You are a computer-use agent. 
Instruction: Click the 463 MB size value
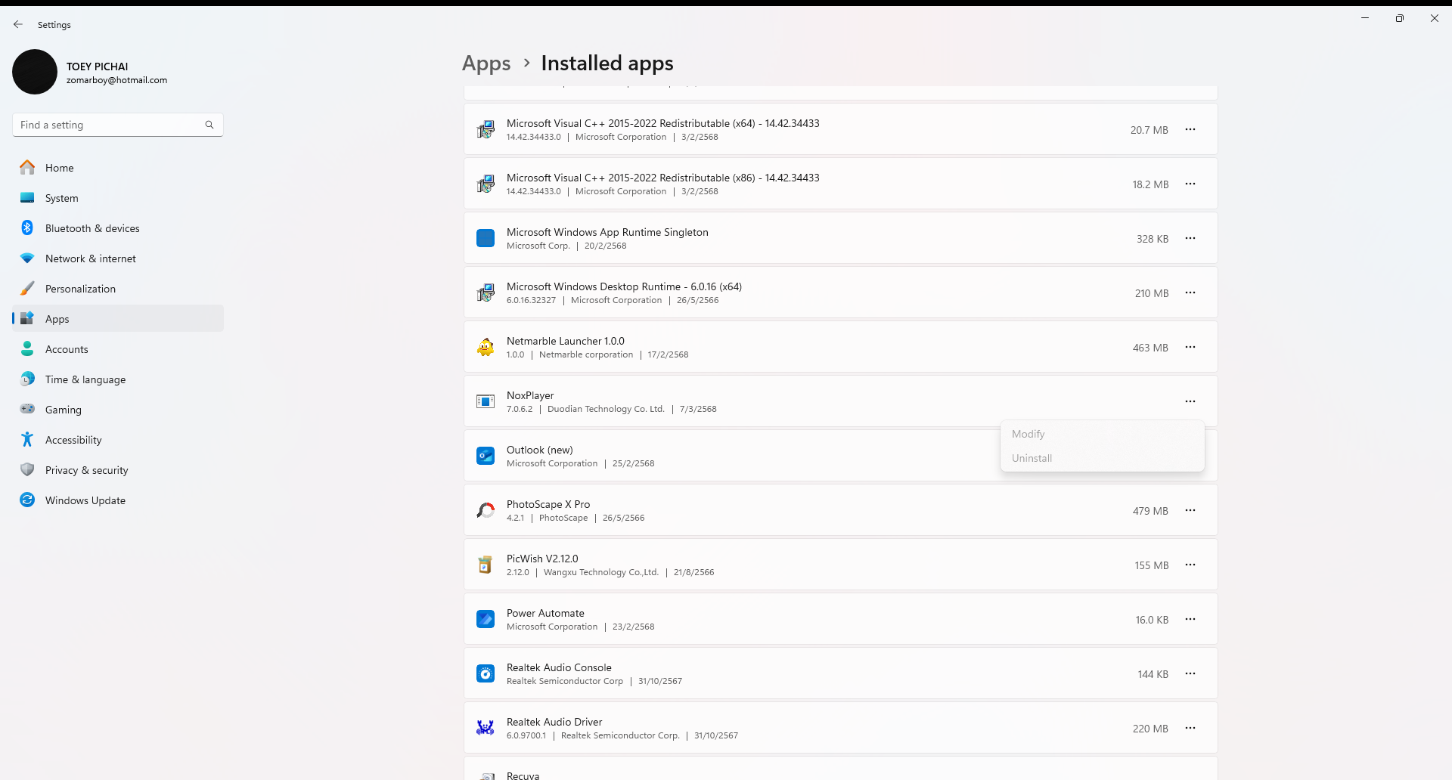(1150, 348)
